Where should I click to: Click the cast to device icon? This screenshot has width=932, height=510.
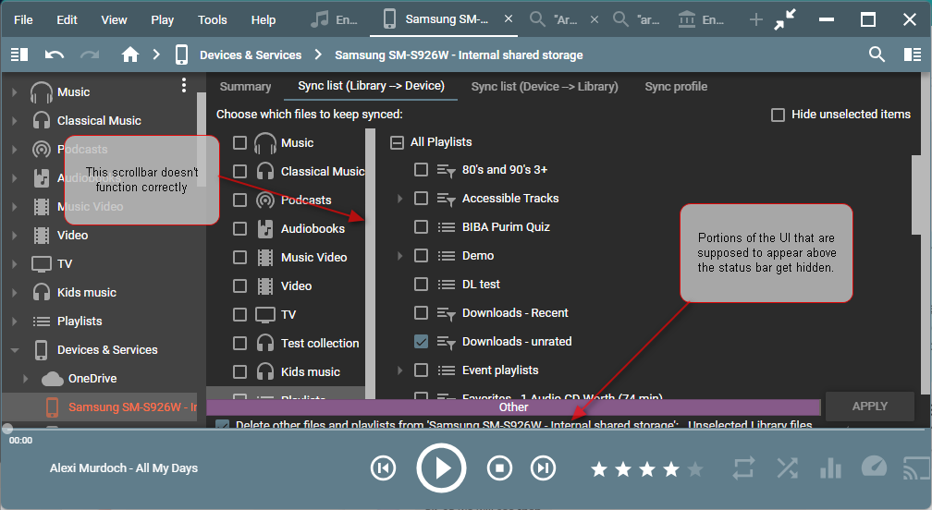click(915, 468)
